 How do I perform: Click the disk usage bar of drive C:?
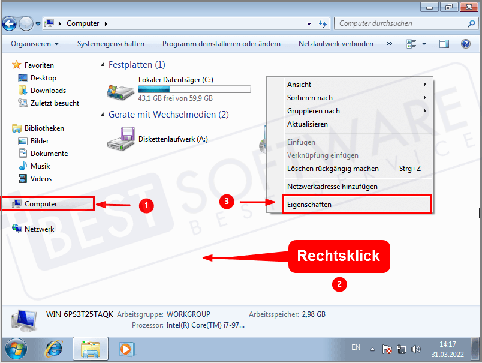(x=194, y=88)
